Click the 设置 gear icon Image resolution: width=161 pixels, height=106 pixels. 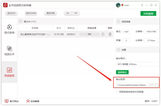[x=118, y=50]
